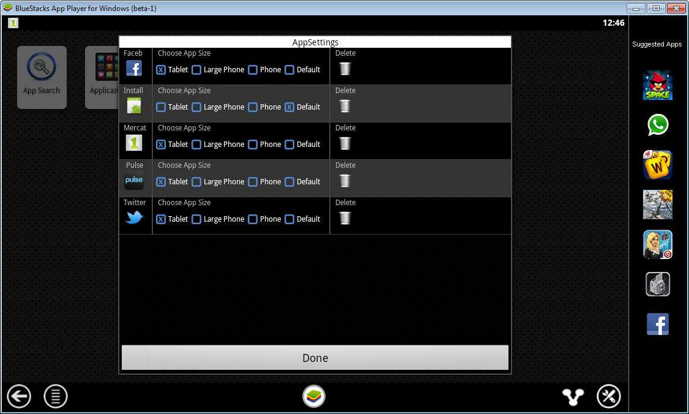This screenshot has width=689, height=414.
Task: Click the AppSettings title bar
Action: pos(315,42)
